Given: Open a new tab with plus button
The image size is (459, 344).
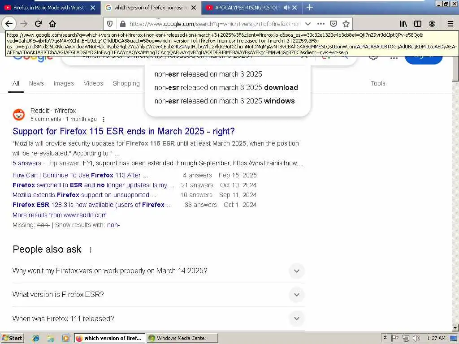Looking at the screenshot, I should [x=309, y=7].
